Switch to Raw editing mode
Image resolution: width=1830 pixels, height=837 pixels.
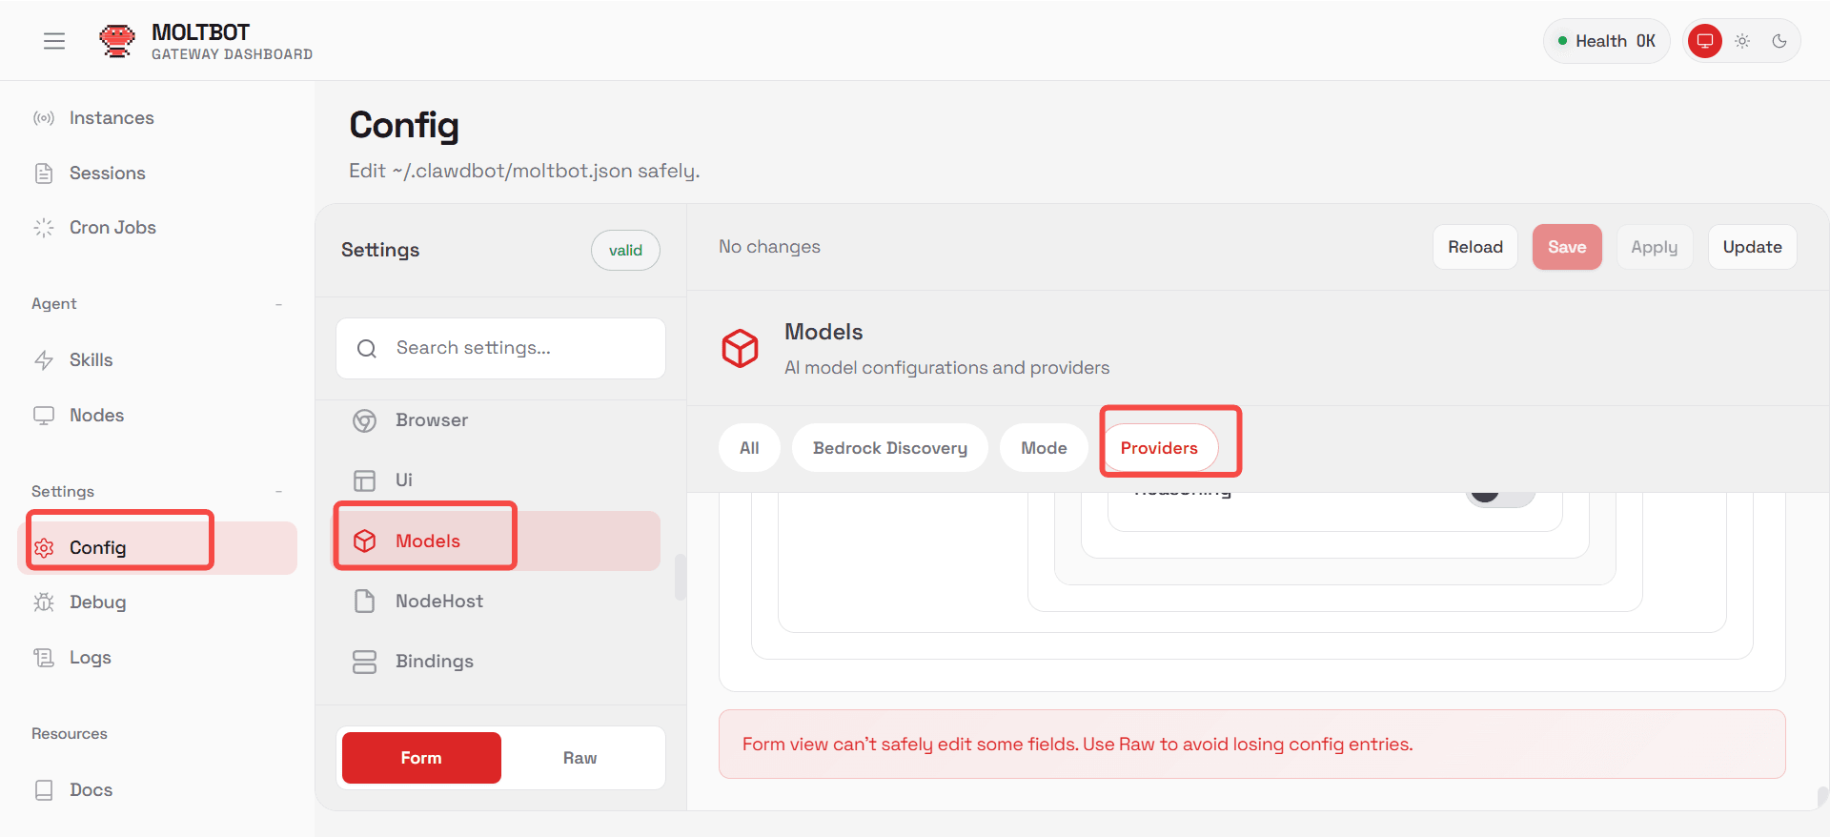(579, 758)
